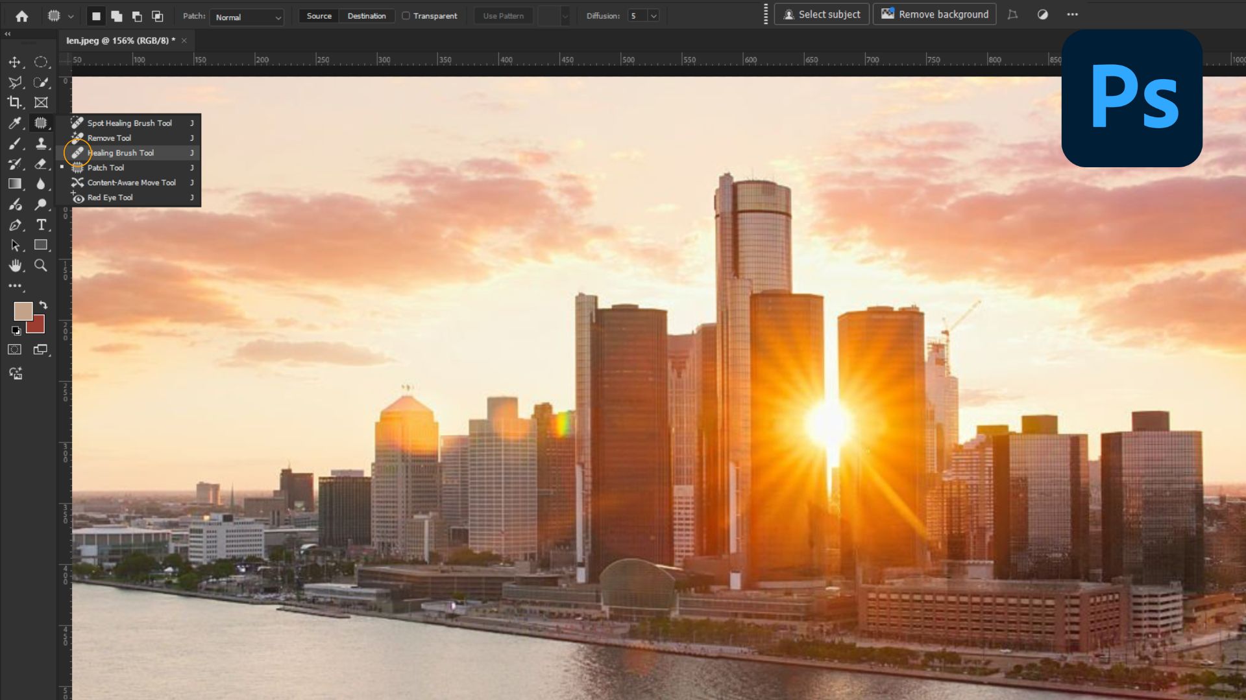Click the Select subject button
This screenshot has height=700, width=1246.
coord(822,14)
